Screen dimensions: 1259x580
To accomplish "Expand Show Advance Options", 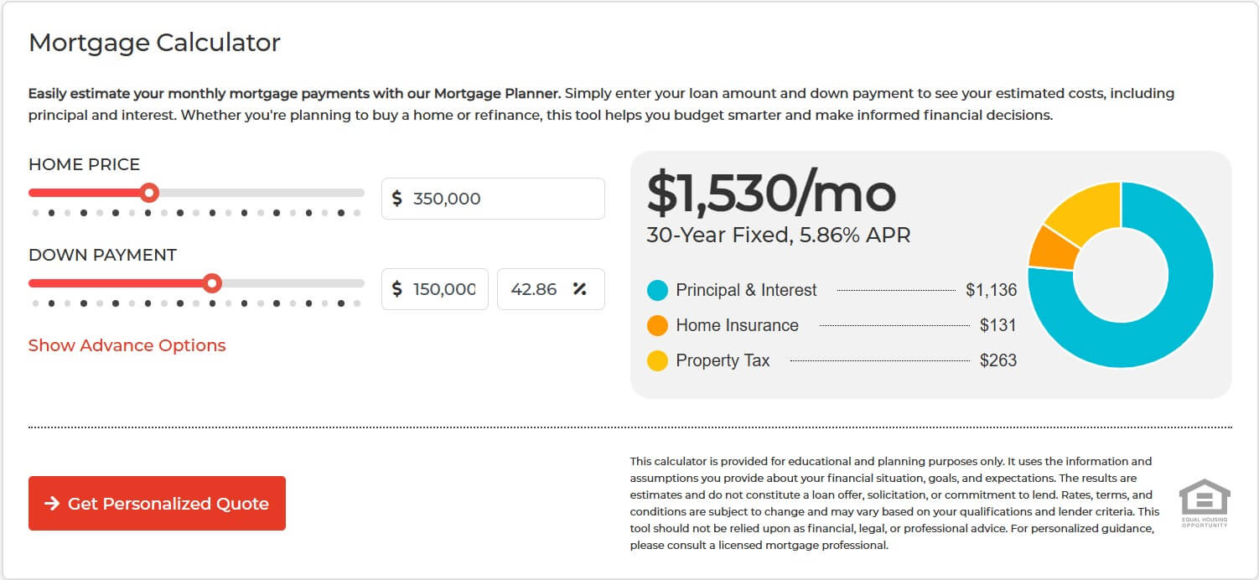I will (x=127, y=345).
